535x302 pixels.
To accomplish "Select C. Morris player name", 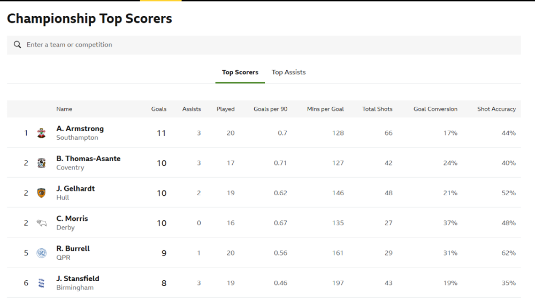I will (72, 218).
